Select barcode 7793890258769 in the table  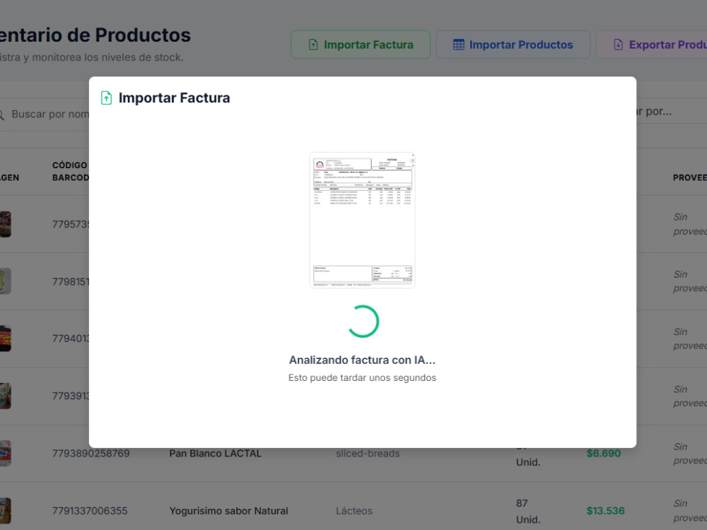[90, 454]
